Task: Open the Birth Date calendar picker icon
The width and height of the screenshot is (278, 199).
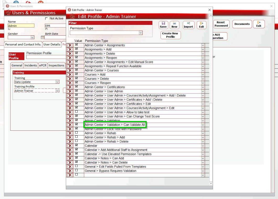Action: (43, 37)
